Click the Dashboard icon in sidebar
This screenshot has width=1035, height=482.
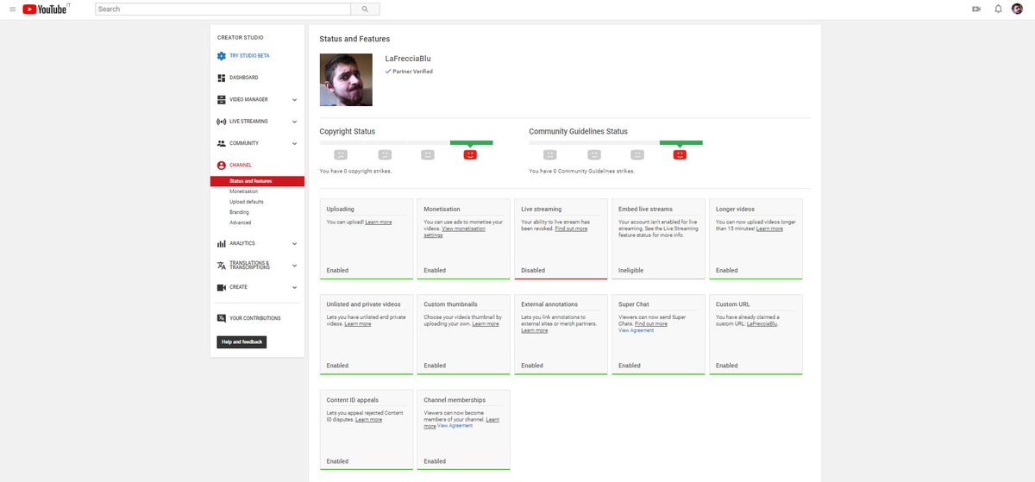[222, 78]
